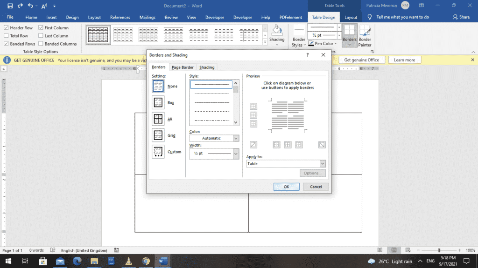
Task: Enable the Total Row checkbox
Action: click(6, 36)
